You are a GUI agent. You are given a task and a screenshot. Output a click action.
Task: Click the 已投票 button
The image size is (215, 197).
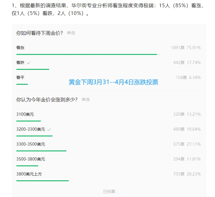click(x=109, y=192)
